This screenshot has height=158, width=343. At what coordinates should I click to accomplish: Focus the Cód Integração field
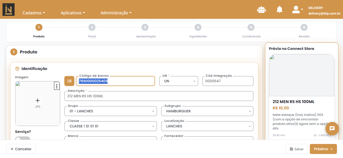click(x=228, y=81)
